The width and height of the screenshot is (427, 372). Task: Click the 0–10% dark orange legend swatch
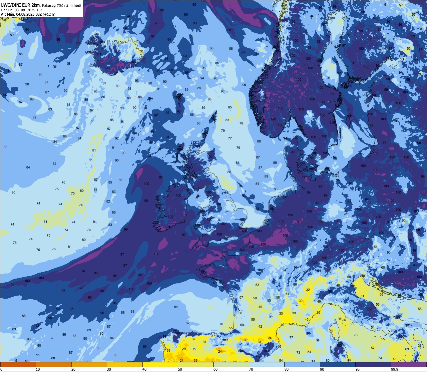(x=18, y=364)
